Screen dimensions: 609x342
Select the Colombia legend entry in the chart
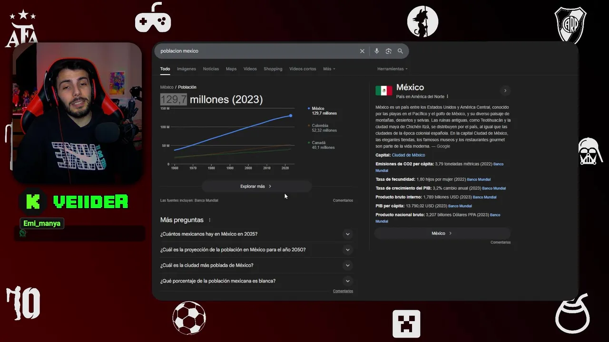coord(323,128)
